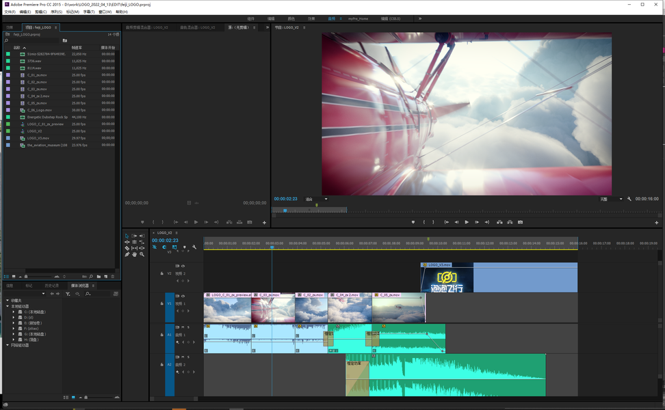Expand D: drive in Media Browser
The height and width of the screenshot is (410, 665).
(14, 317)
